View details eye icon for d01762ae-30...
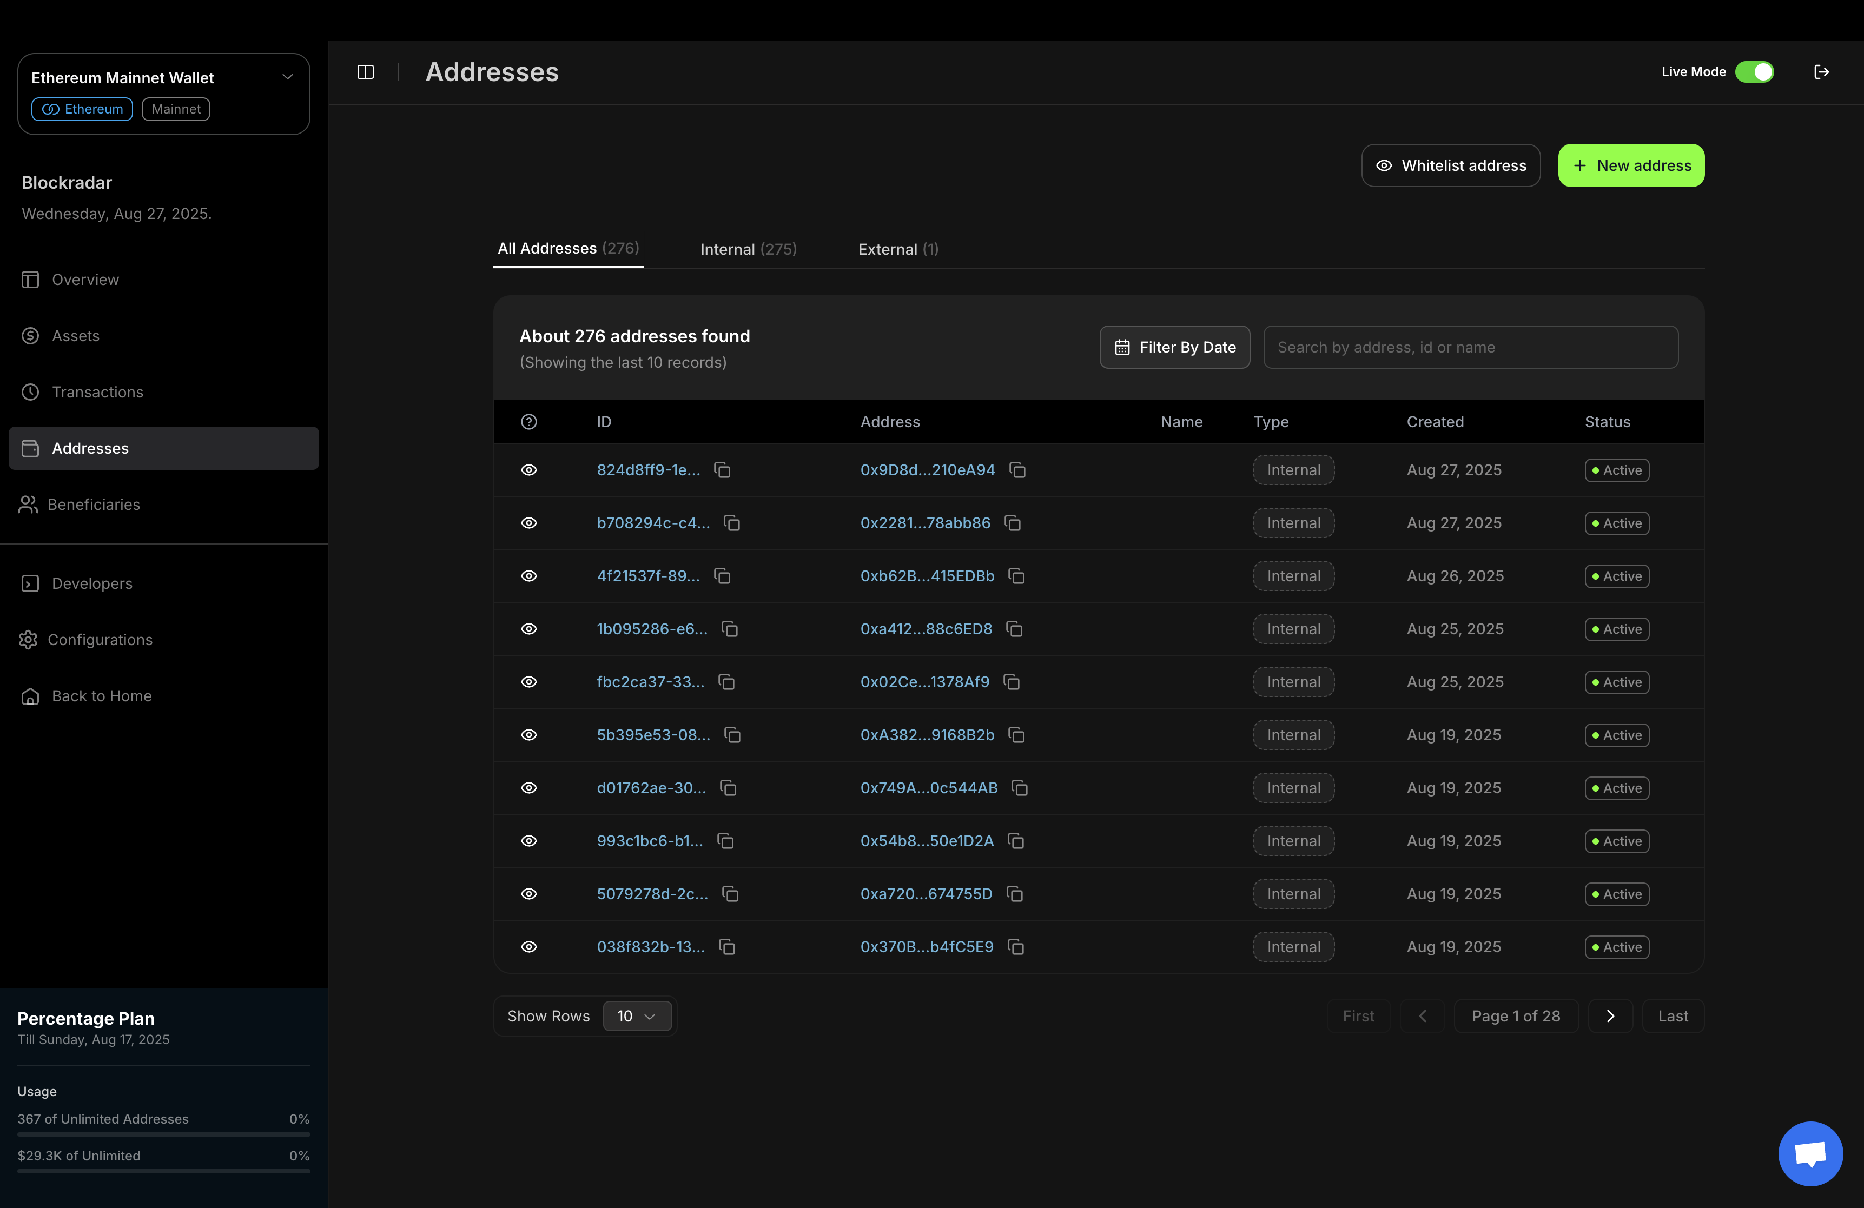Viewport: 1864px width, 1208px height. coord(528,788)
